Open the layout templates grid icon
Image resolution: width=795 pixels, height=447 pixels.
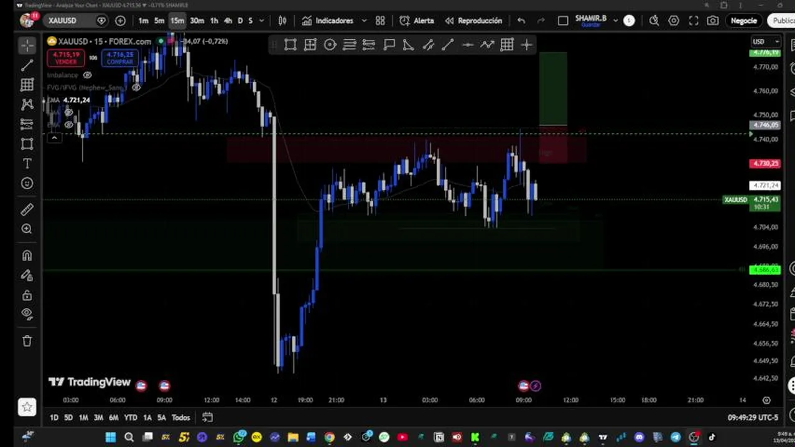[x=380, y=20]
